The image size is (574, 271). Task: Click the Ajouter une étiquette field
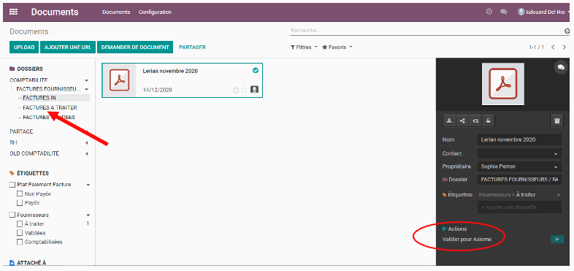pyautogui.click(x=519, y=207)
